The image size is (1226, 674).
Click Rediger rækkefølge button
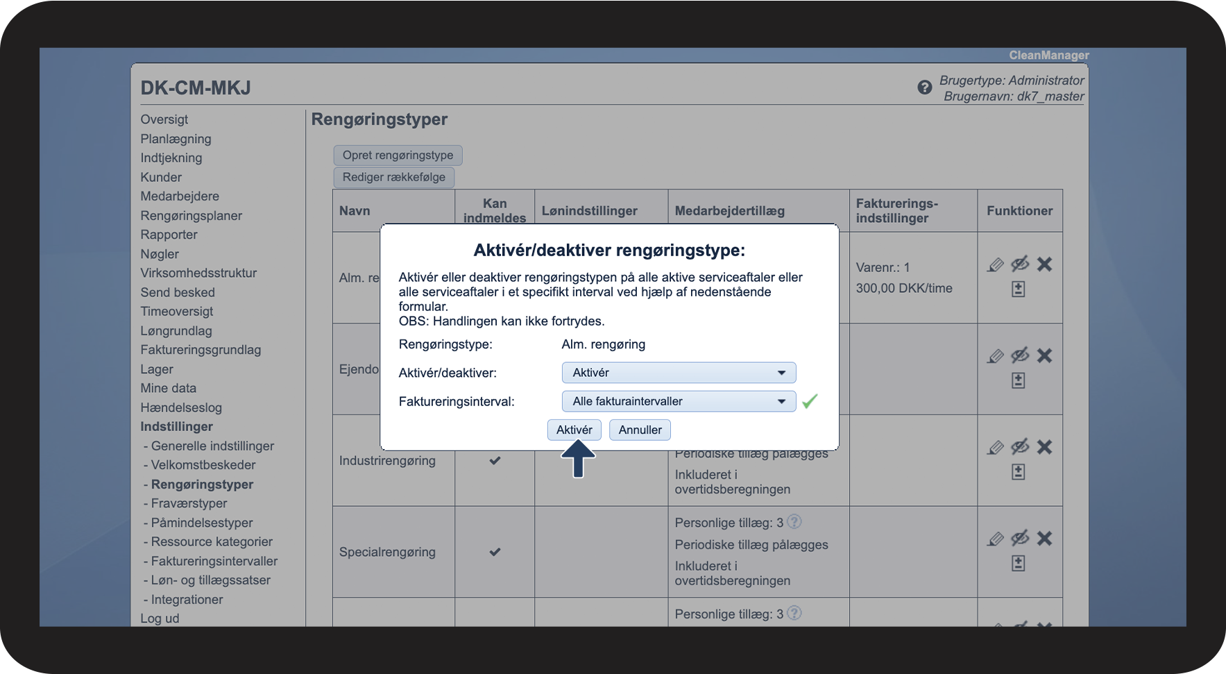394,177
